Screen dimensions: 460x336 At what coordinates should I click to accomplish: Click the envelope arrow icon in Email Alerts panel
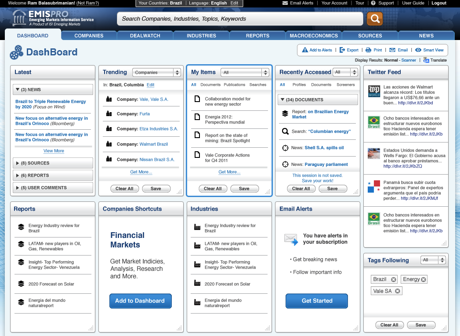291,239
